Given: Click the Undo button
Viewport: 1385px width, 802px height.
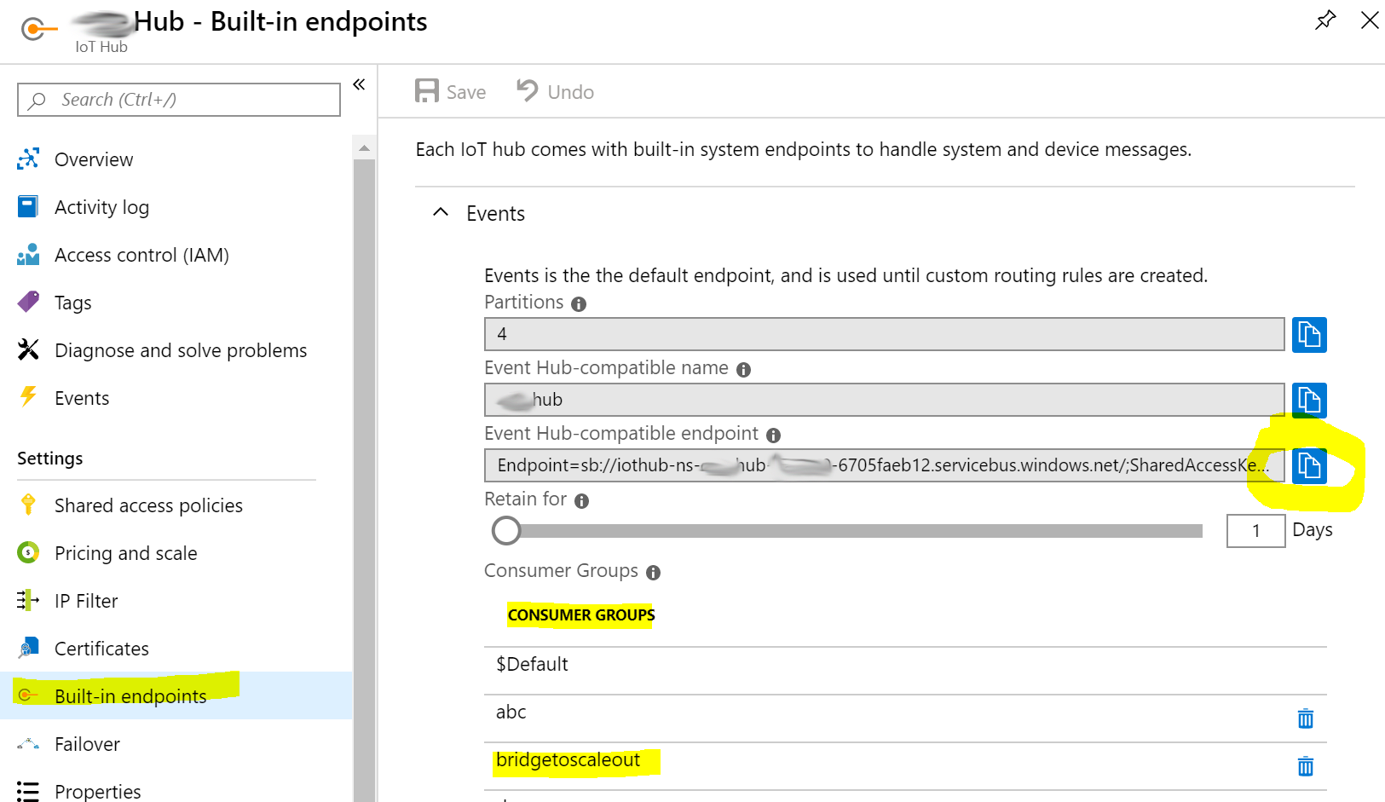Looking at the screenshot, I should 555,91.
